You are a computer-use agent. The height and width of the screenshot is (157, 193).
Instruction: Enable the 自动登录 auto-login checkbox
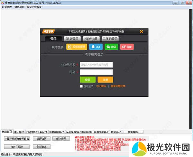point(82,86)
